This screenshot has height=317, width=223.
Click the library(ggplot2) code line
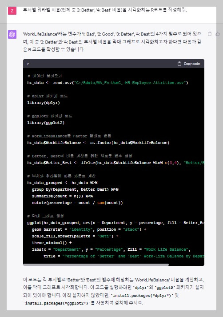pos(46,123)
